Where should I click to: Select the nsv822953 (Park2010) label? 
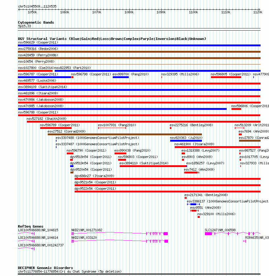73,68
